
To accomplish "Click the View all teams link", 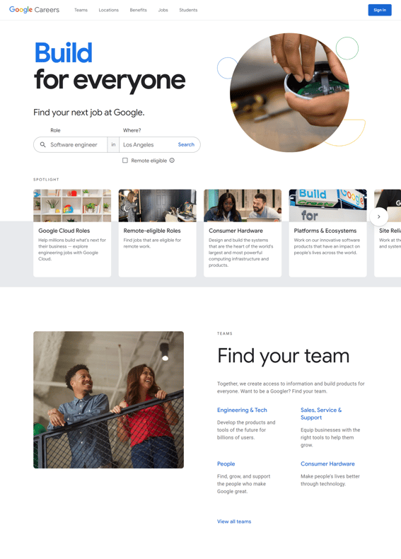I will [234, 521].
